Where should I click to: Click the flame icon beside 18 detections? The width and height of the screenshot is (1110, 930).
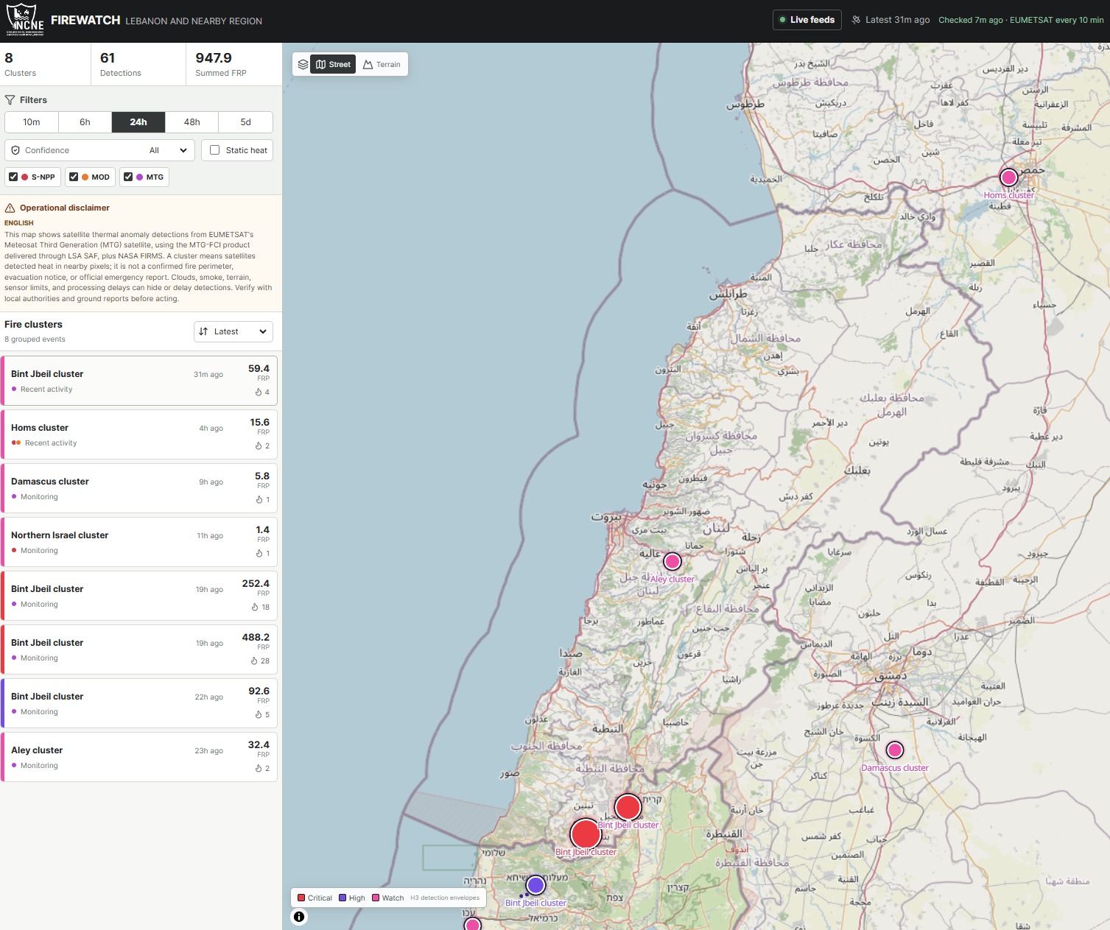click(255, 607)
